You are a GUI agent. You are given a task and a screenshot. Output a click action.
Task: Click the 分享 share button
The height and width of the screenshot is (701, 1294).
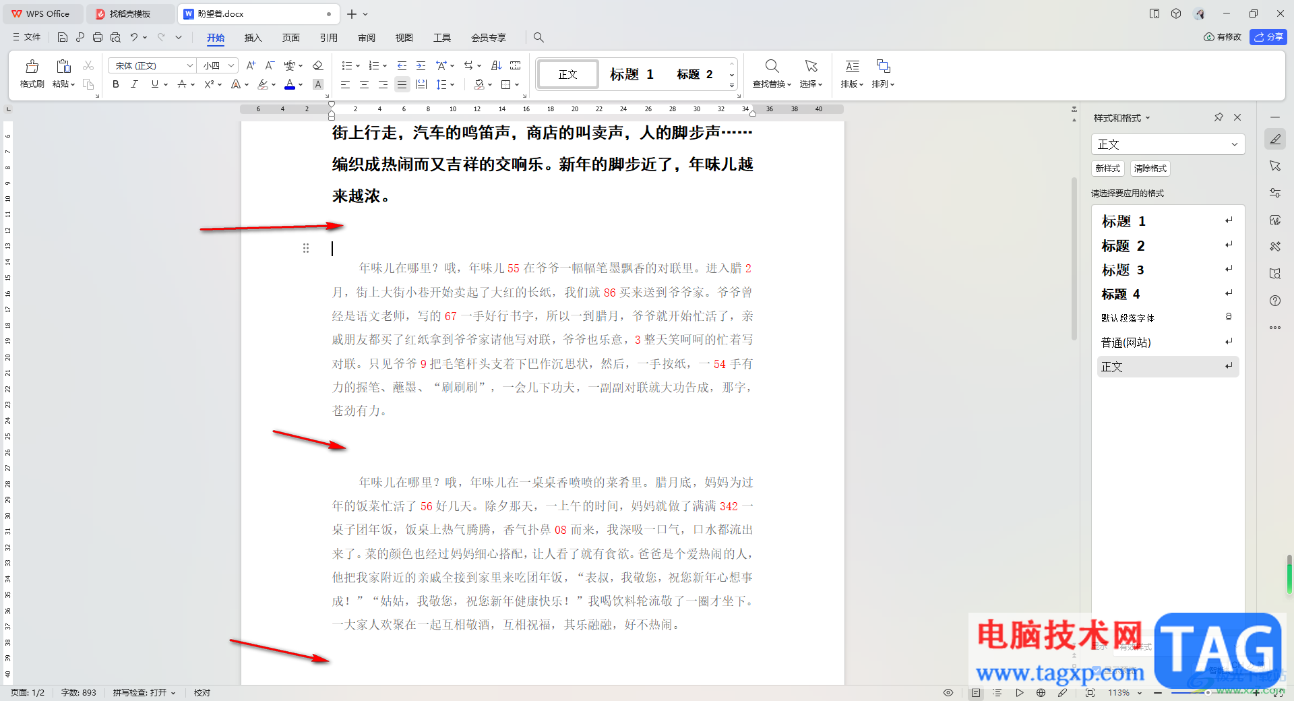pos(1268,37)
